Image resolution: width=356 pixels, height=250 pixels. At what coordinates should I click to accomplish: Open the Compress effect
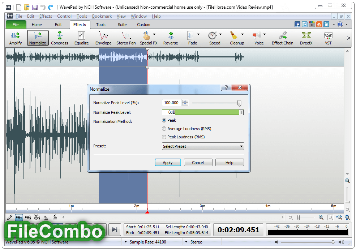(59, 38)
